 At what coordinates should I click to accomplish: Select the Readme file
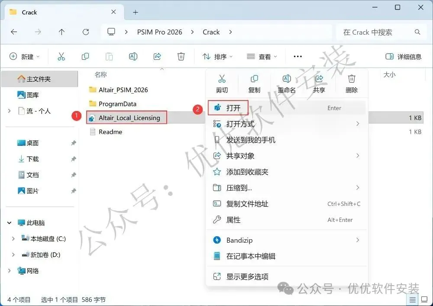106,132
